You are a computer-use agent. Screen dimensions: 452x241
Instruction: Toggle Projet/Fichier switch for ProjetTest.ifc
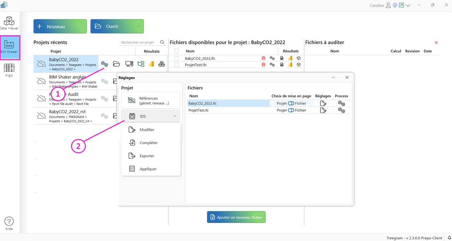point(291,110)
